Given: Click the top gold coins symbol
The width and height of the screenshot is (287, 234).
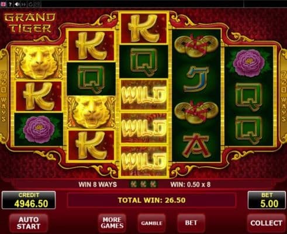Looking at the screenshot, I should coord(196,46).
